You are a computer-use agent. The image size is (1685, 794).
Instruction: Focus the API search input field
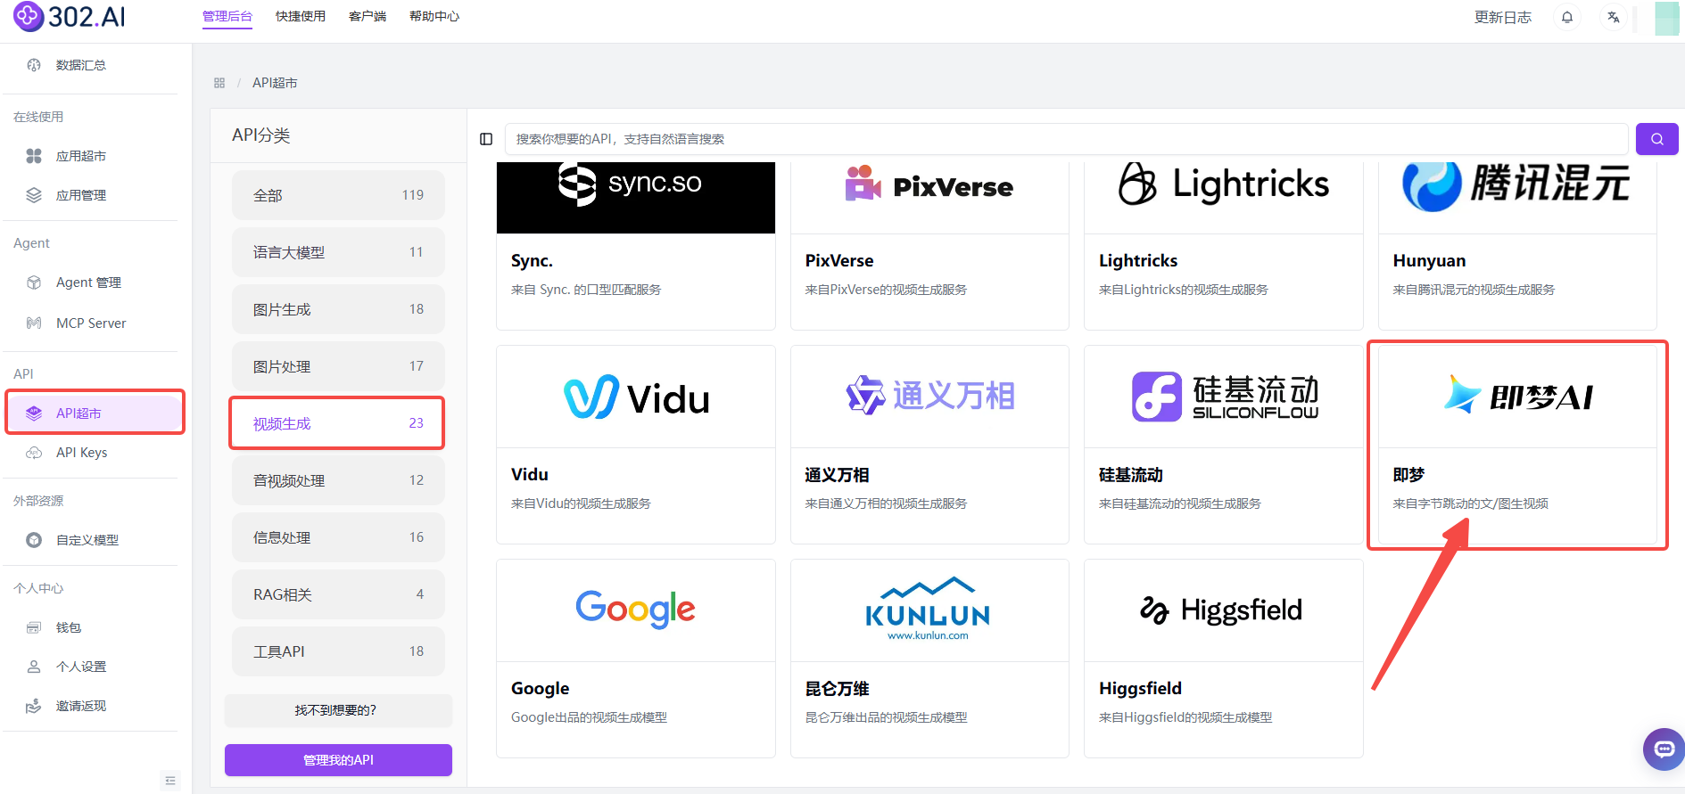(x=1067, y=139)
